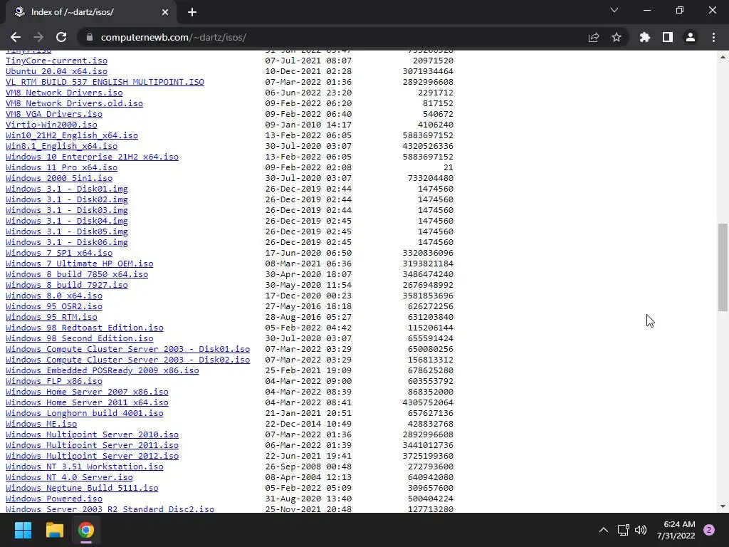Select the file size 5883697152 for Win10_21H2

tap(428, 135)
